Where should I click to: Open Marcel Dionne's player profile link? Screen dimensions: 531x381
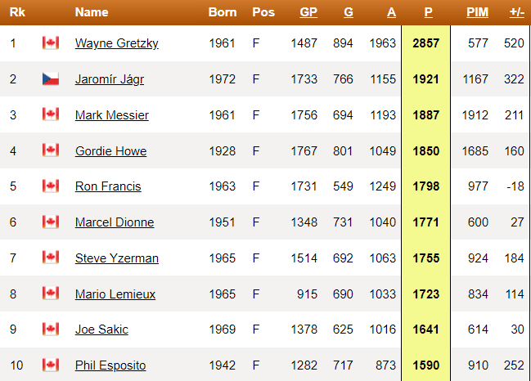[x=115, y=222]
